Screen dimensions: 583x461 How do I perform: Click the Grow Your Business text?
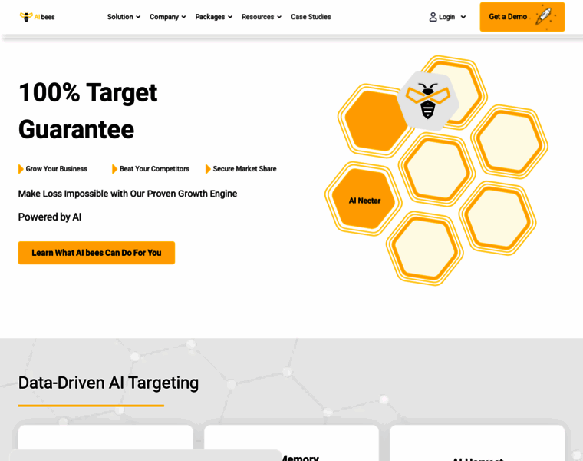[57, 169]
